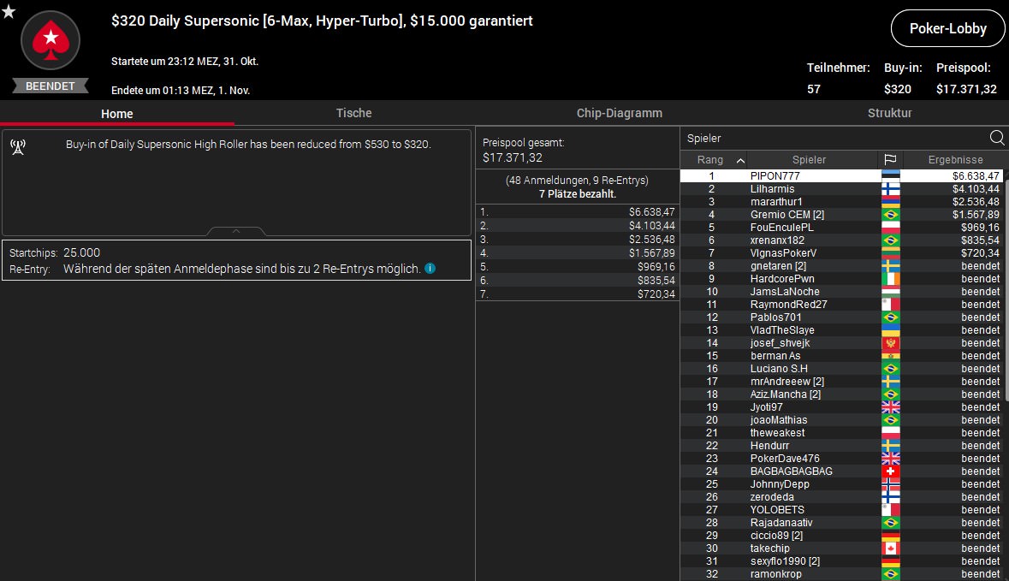Click the broadcast antenna announcement icon
Viewport: 1009px width, 581px height.
18,147
